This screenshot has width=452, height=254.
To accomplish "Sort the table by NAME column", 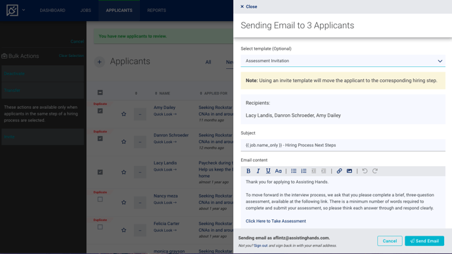I will 162,93.
